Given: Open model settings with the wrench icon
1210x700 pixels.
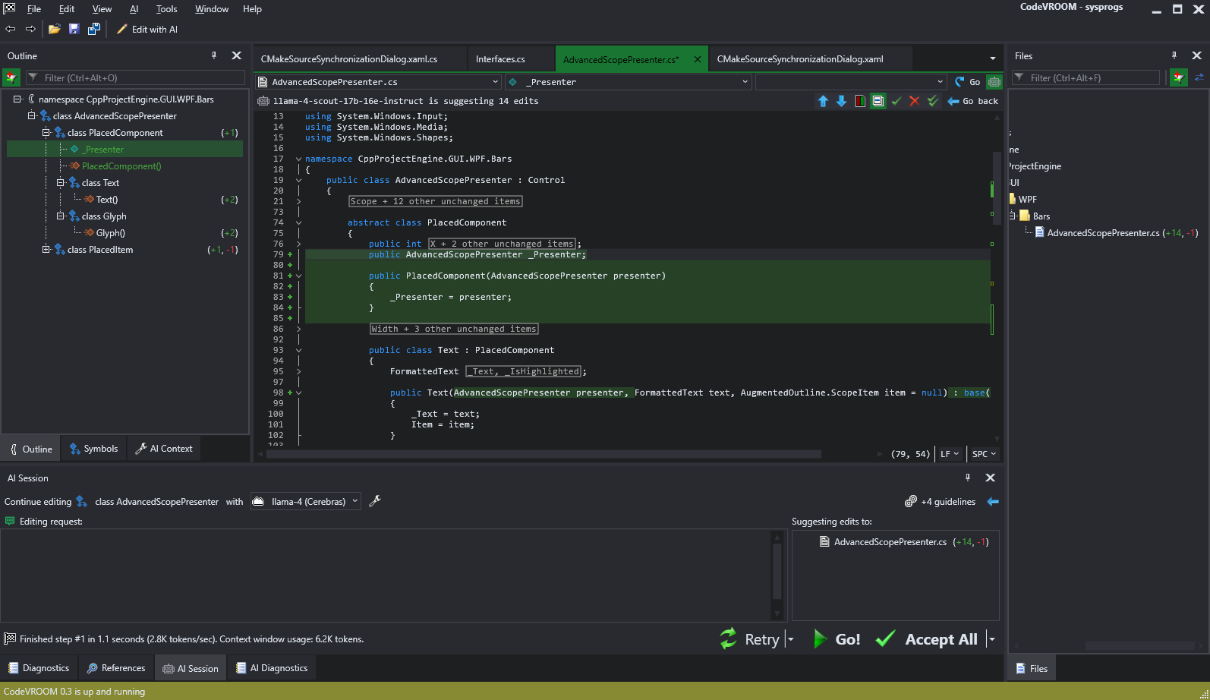Looking at the screenshot, I should click(375, 501).
